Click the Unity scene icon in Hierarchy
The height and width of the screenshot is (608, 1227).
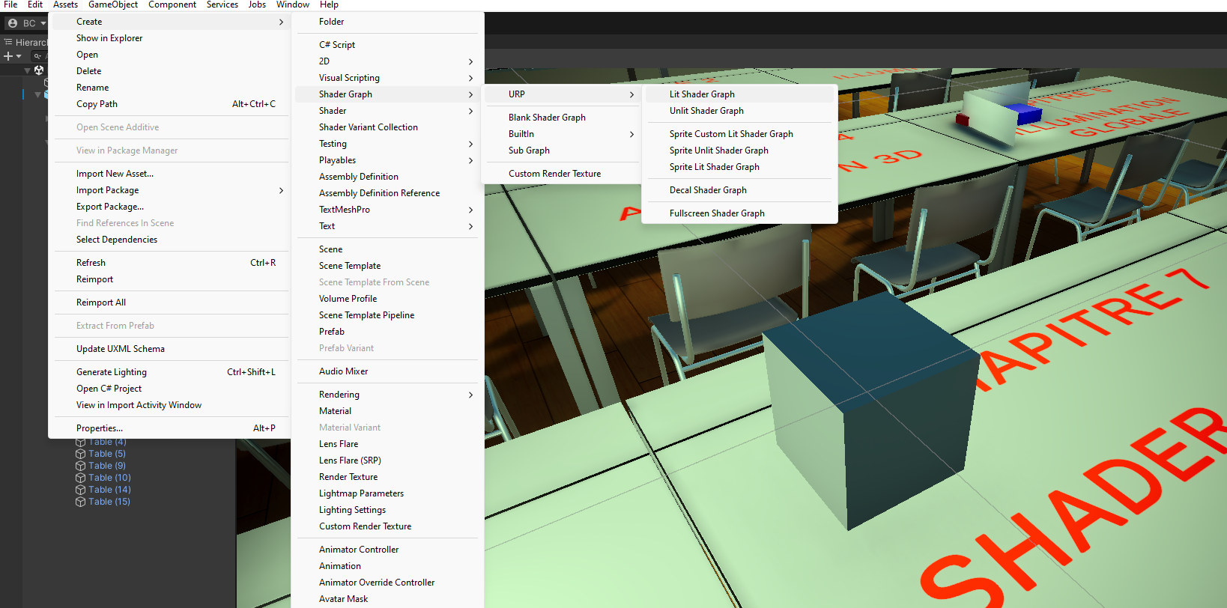pyautogui.click(x=39, y=70)
